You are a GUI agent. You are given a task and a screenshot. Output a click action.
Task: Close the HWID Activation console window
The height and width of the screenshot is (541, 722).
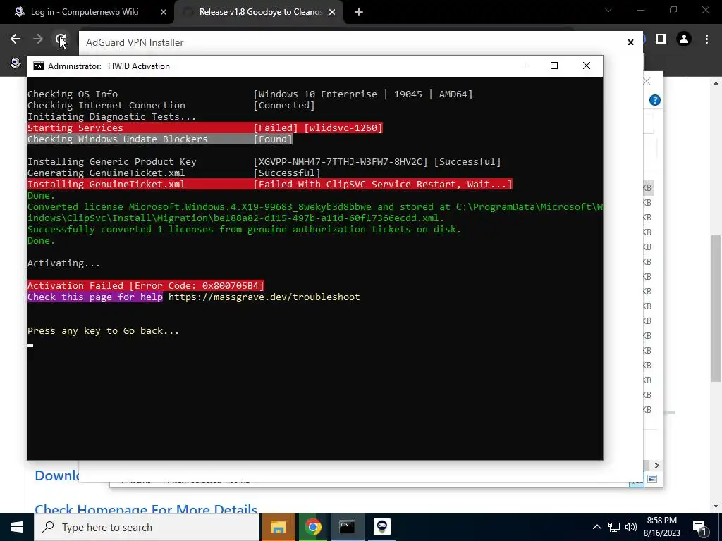(586, 66)
